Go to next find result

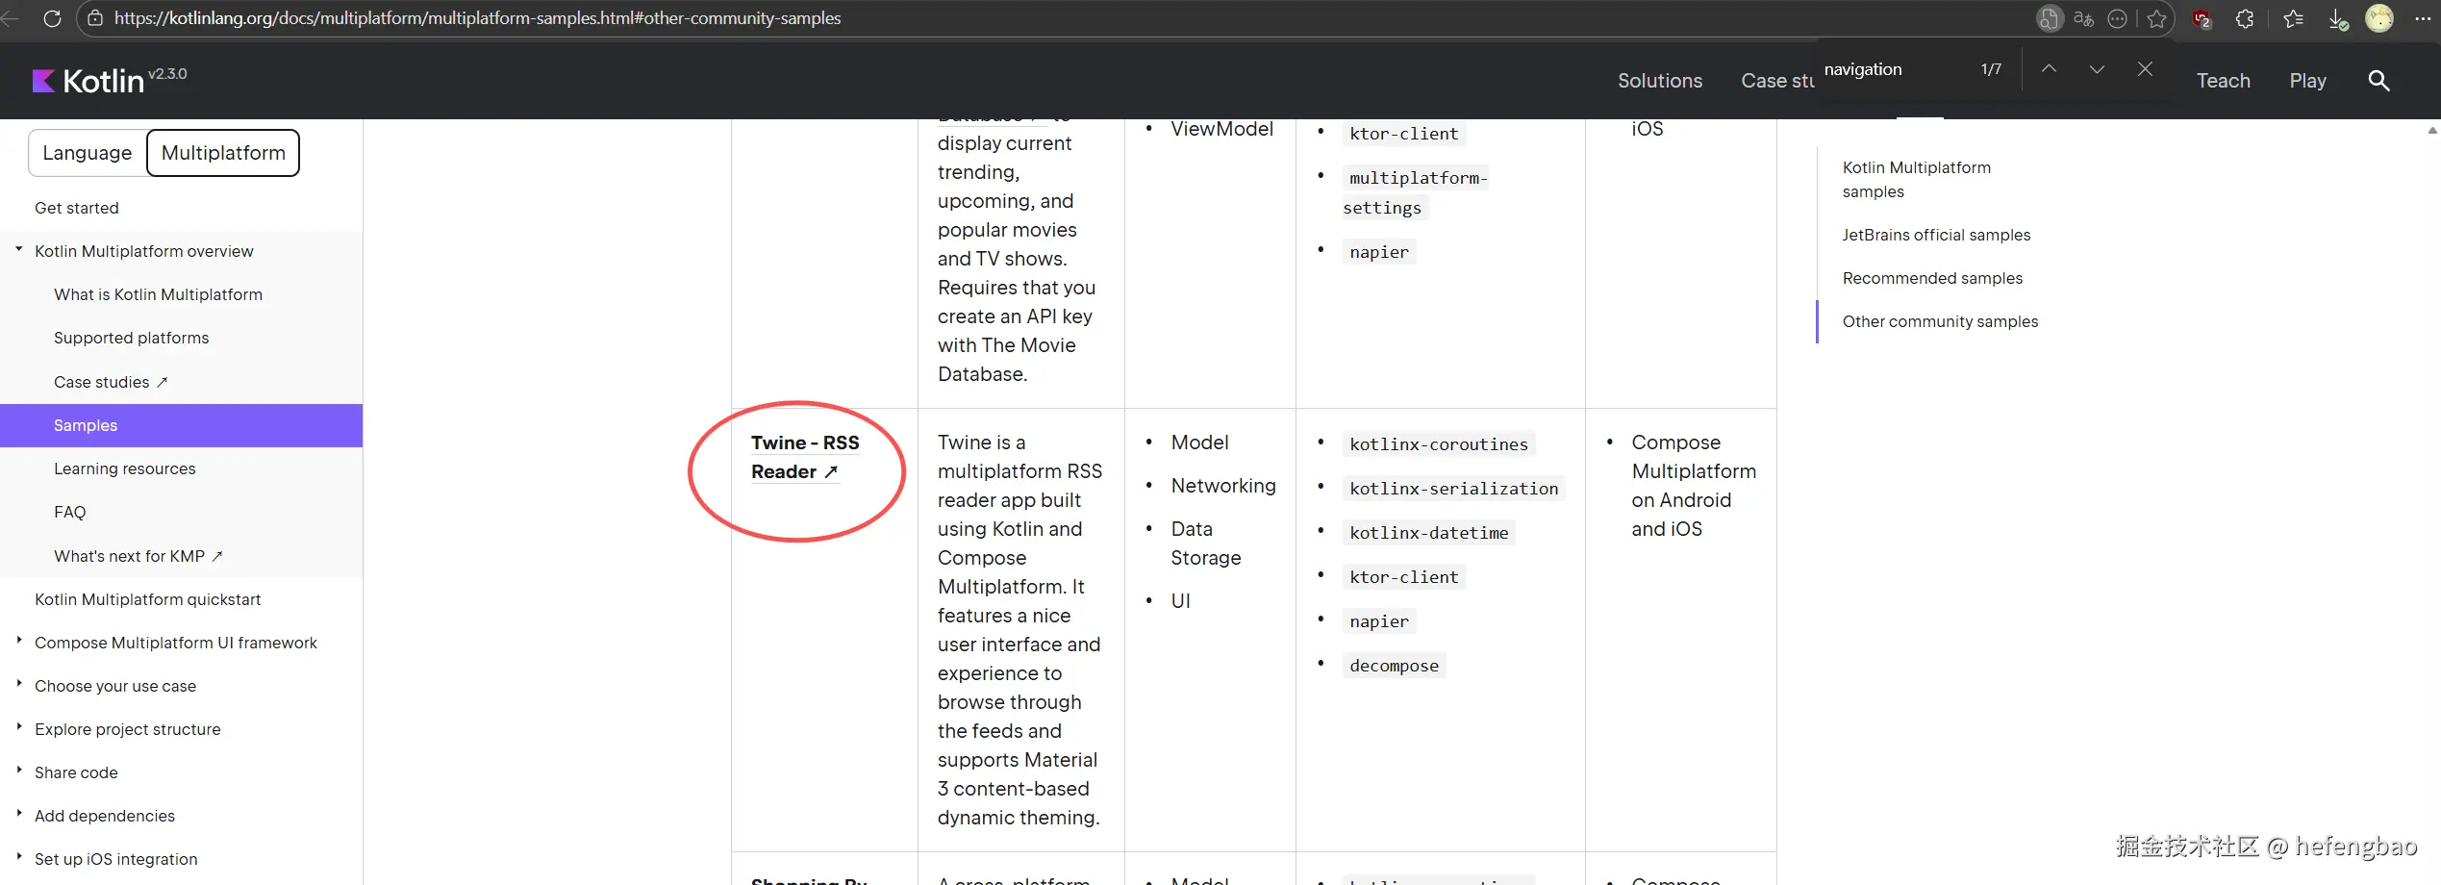tap(2097, 69)
